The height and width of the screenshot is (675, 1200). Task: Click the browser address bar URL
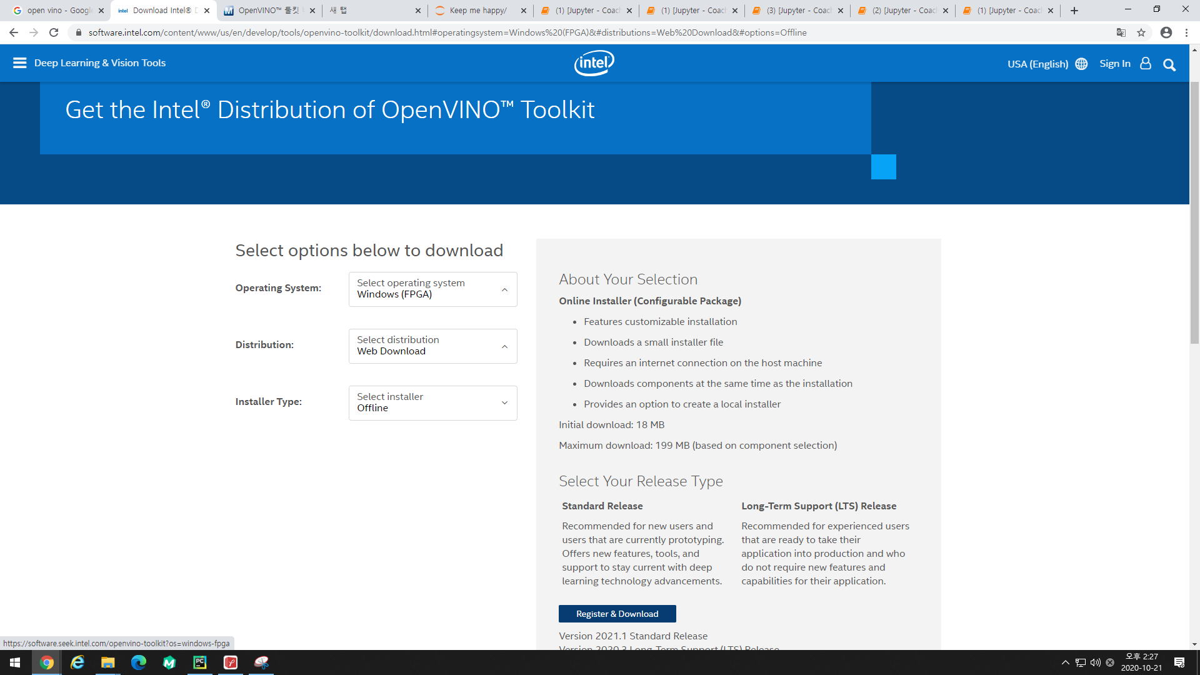[x=447, y=32]
